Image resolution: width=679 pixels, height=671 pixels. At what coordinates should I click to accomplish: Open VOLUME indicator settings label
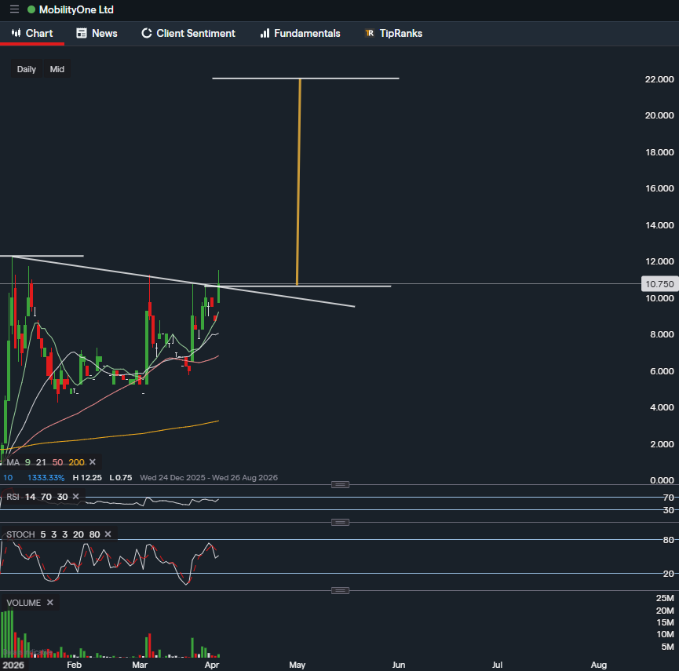(x=24, y=603)
